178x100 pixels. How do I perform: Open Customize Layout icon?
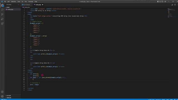click(165, 2)
